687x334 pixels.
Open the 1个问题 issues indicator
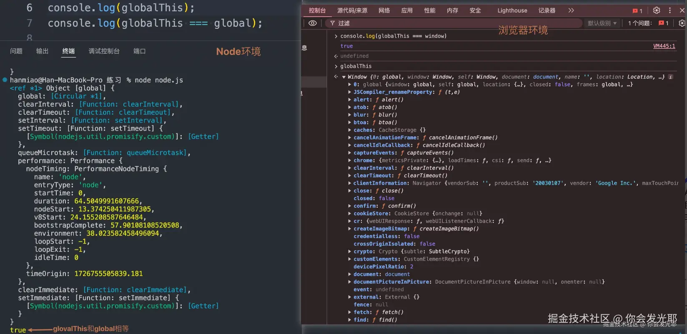pyautogui.click(x=648, y=23)
